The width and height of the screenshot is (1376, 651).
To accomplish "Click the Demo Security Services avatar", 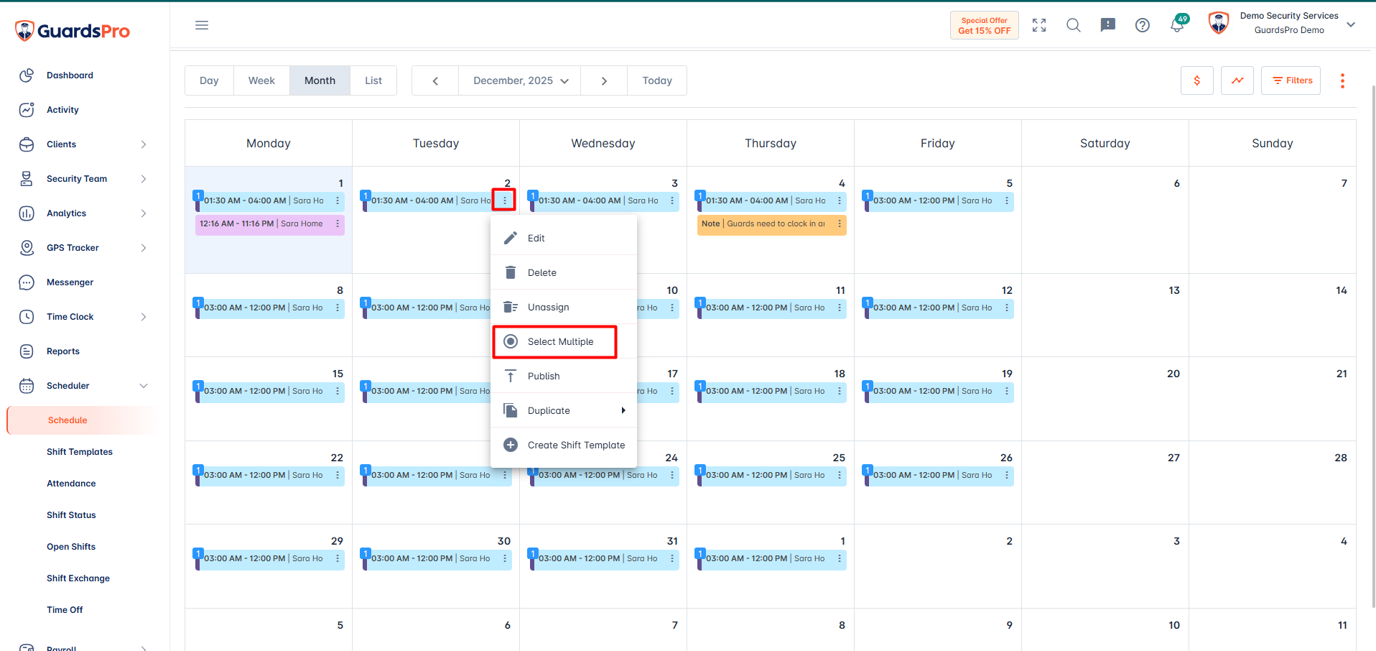I will coord(1219,24).
